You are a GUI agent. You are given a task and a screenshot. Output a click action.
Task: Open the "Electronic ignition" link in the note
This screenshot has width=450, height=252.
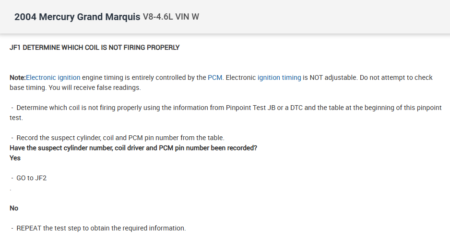[53, 77]
